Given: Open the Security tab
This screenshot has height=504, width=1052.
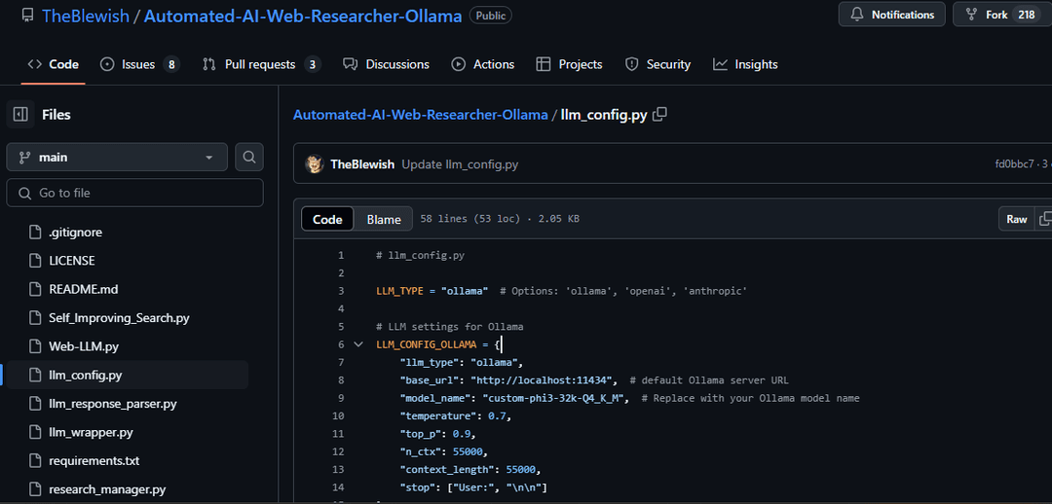Looking at the screenshot, I should (657, 64).
